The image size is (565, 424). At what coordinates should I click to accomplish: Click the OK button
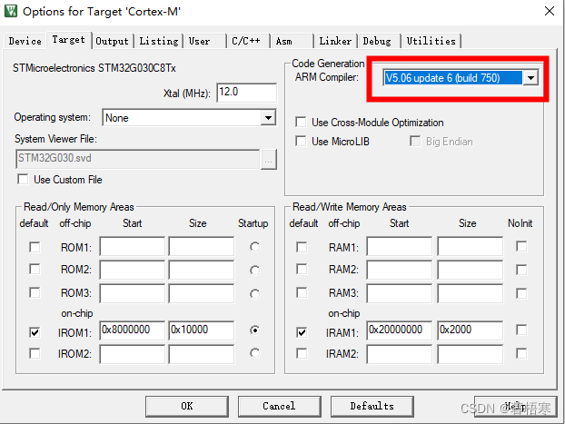(187, 407)
